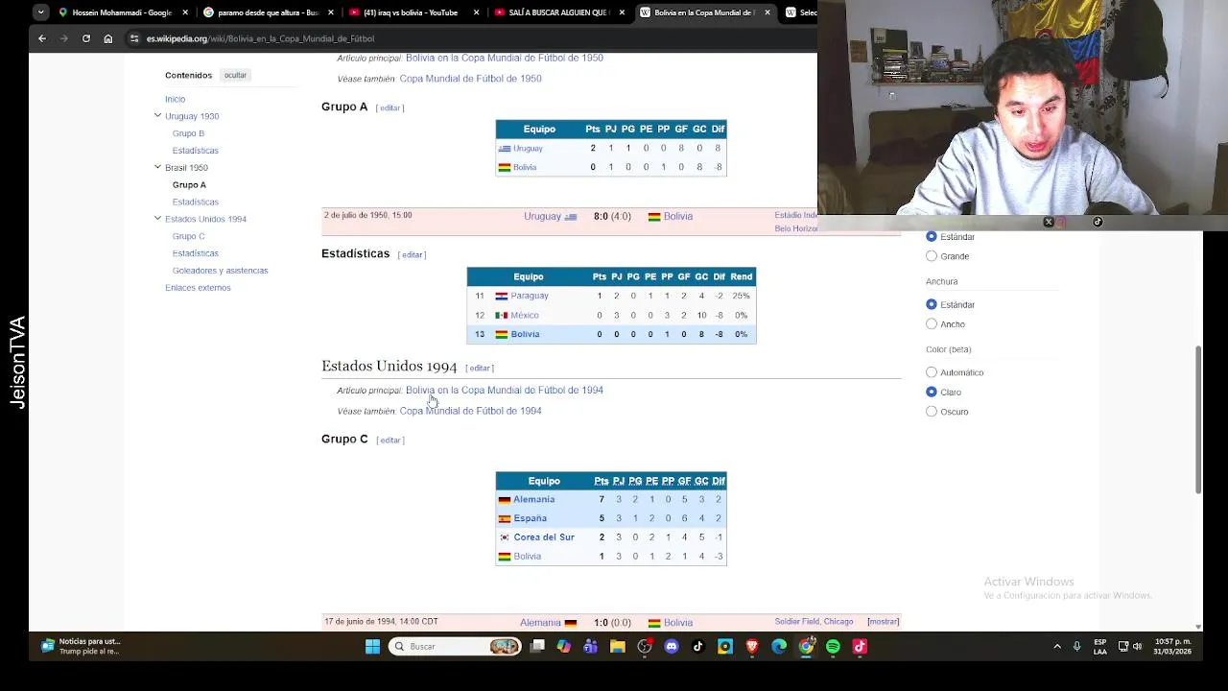Open Copa Mundial de Fútbol de 1994 link
Screen dimensions: 1228x691
(x=470, y=411)
